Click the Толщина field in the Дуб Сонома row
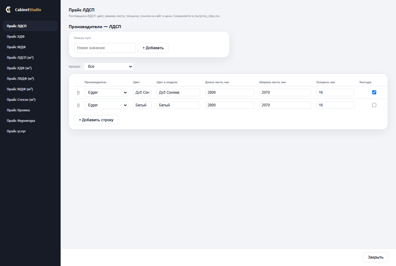Screen dimensions: 396x266 [x=335, y=92]
